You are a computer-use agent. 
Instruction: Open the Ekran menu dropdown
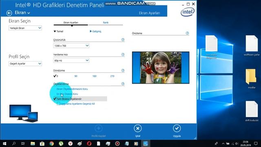tap(22, 13)
